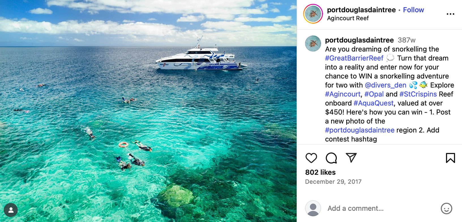Viewport: 462px width, 222px height.
Task: Like the post with the heart icon
Action: coord(311,158)
